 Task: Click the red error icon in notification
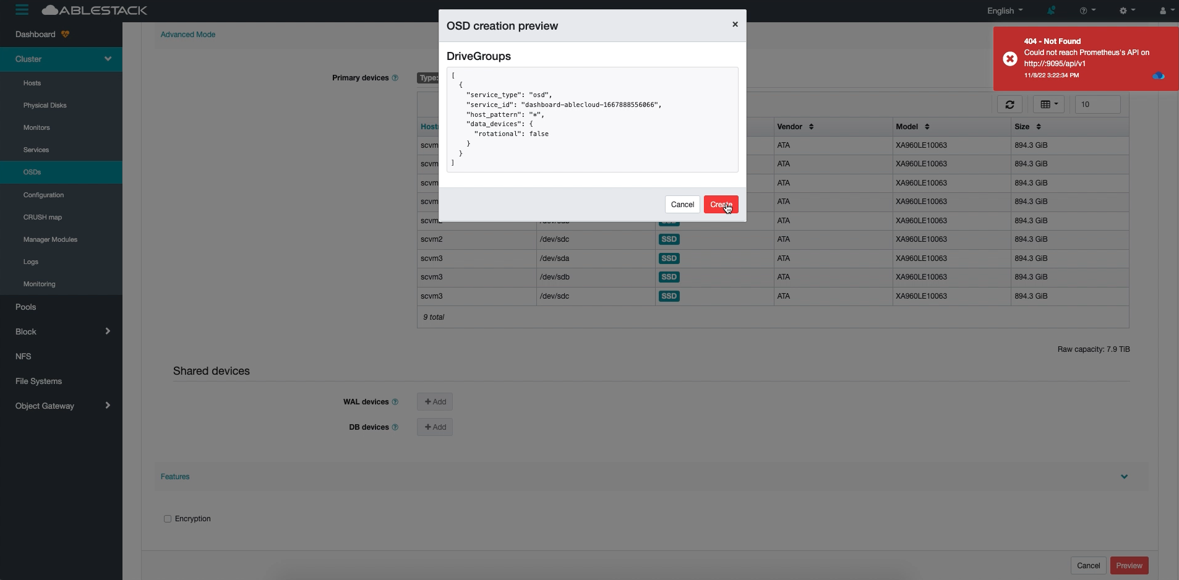point(1010,59)
